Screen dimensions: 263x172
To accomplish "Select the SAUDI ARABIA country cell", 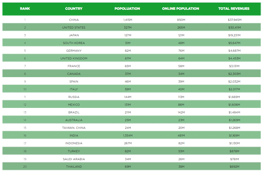I will tap(74, 159).
